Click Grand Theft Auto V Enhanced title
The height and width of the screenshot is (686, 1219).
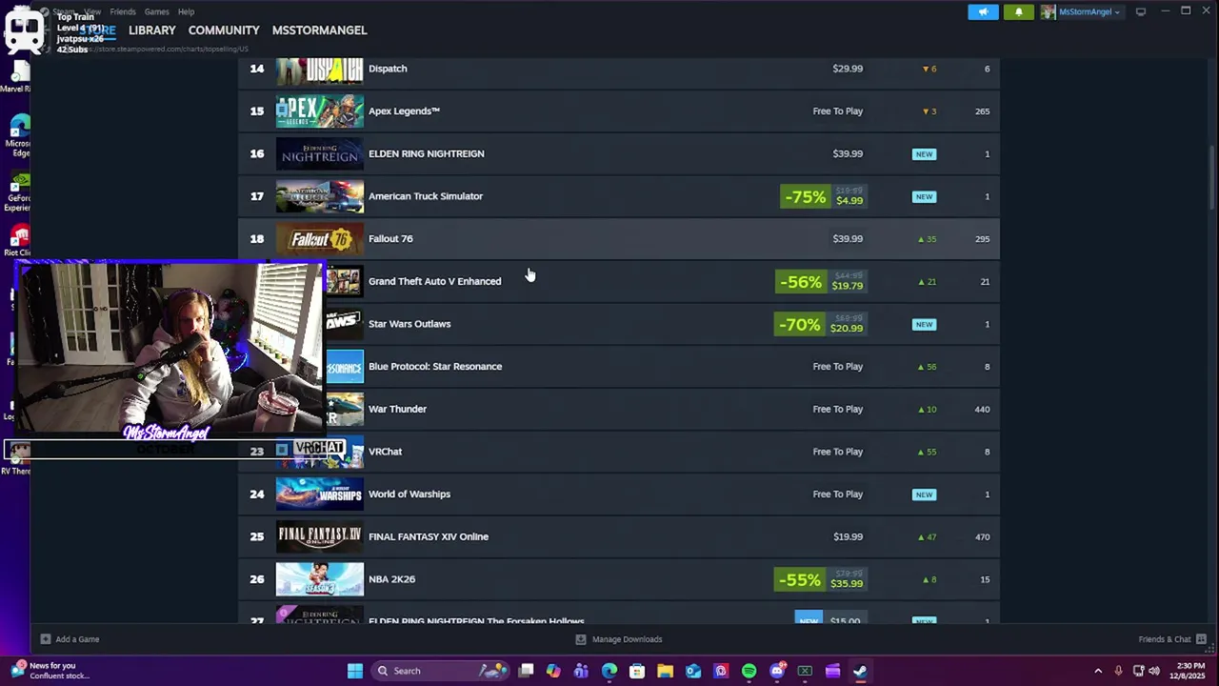click(434, 281)
